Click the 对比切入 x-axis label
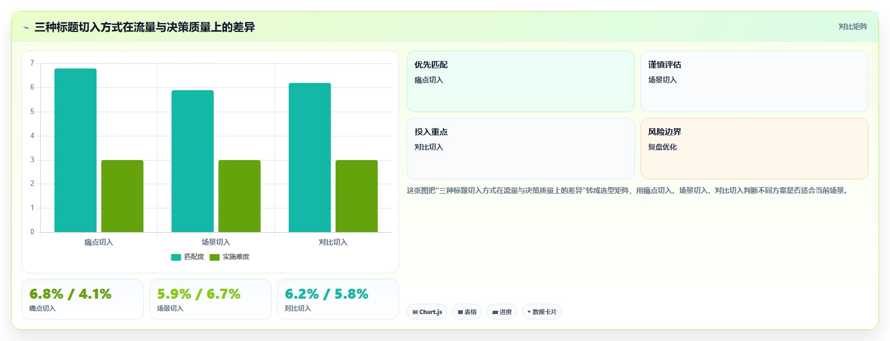 (x=333, y=242)
